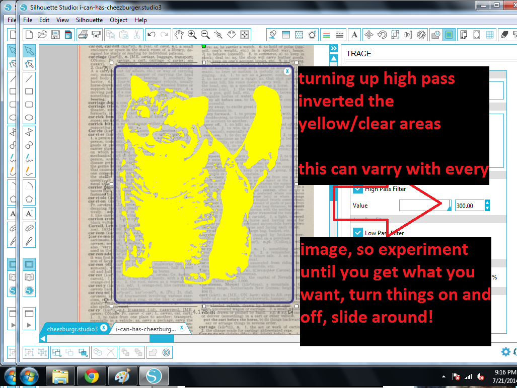Open the Fill Color paint bucket panel
517x388 pixels.
pos(273,35)
